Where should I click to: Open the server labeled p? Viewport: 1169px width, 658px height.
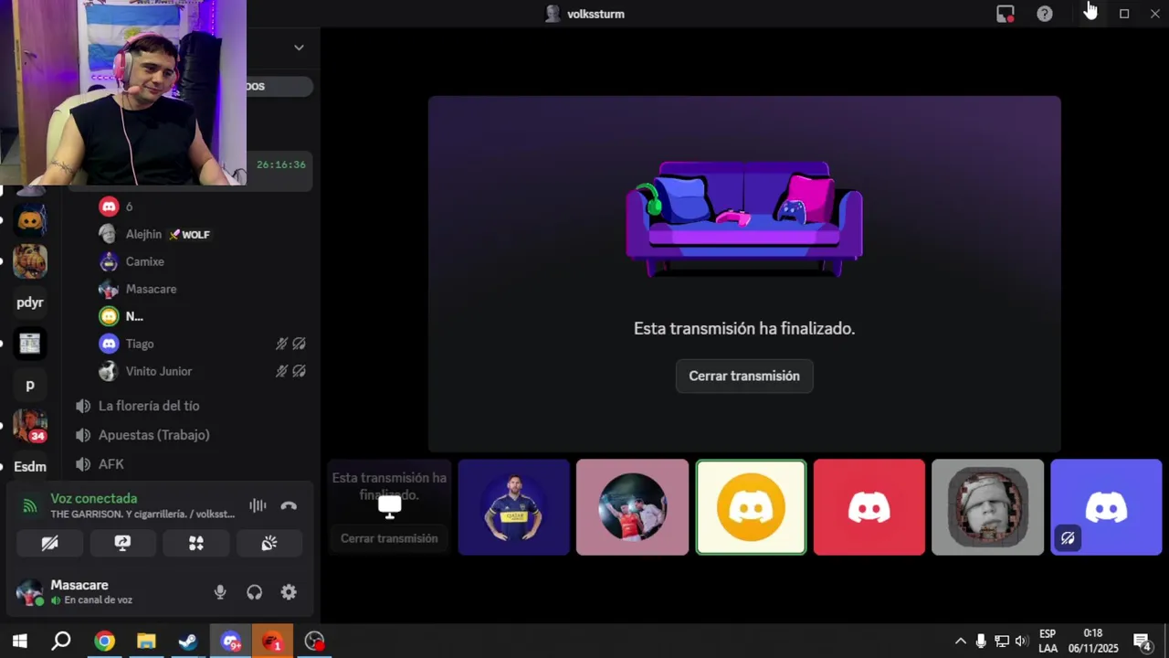pos(30,385)
